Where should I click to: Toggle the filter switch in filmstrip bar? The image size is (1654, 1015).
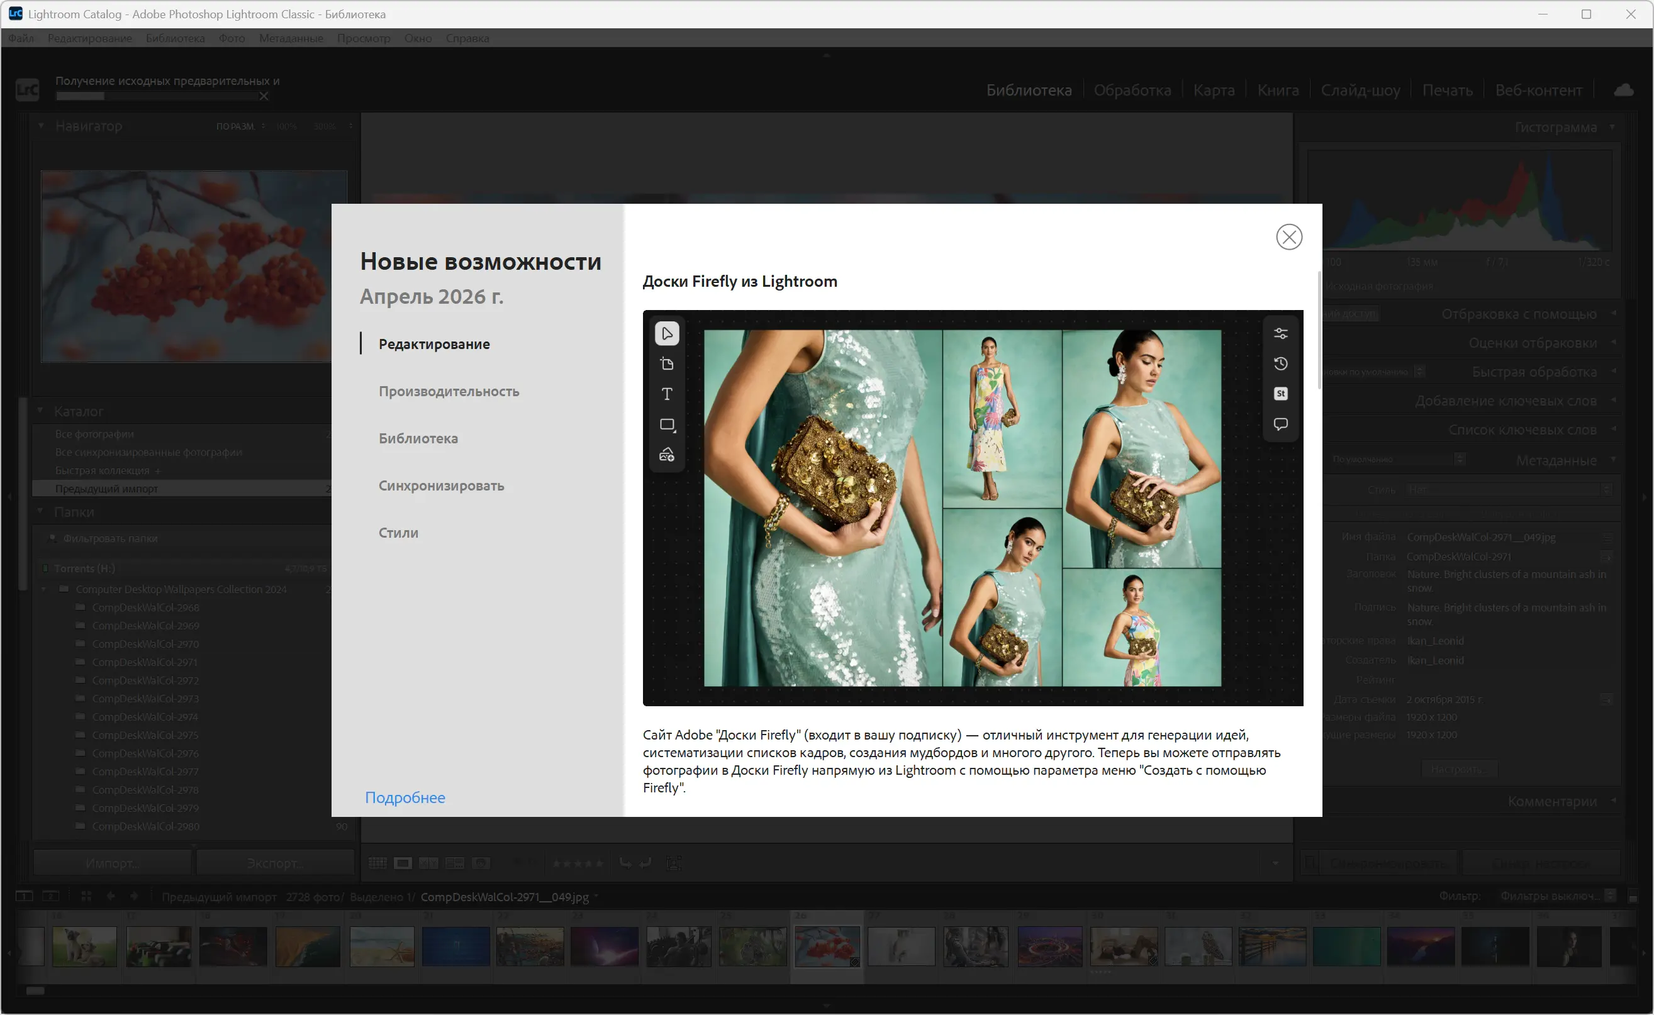[1633, 896]
